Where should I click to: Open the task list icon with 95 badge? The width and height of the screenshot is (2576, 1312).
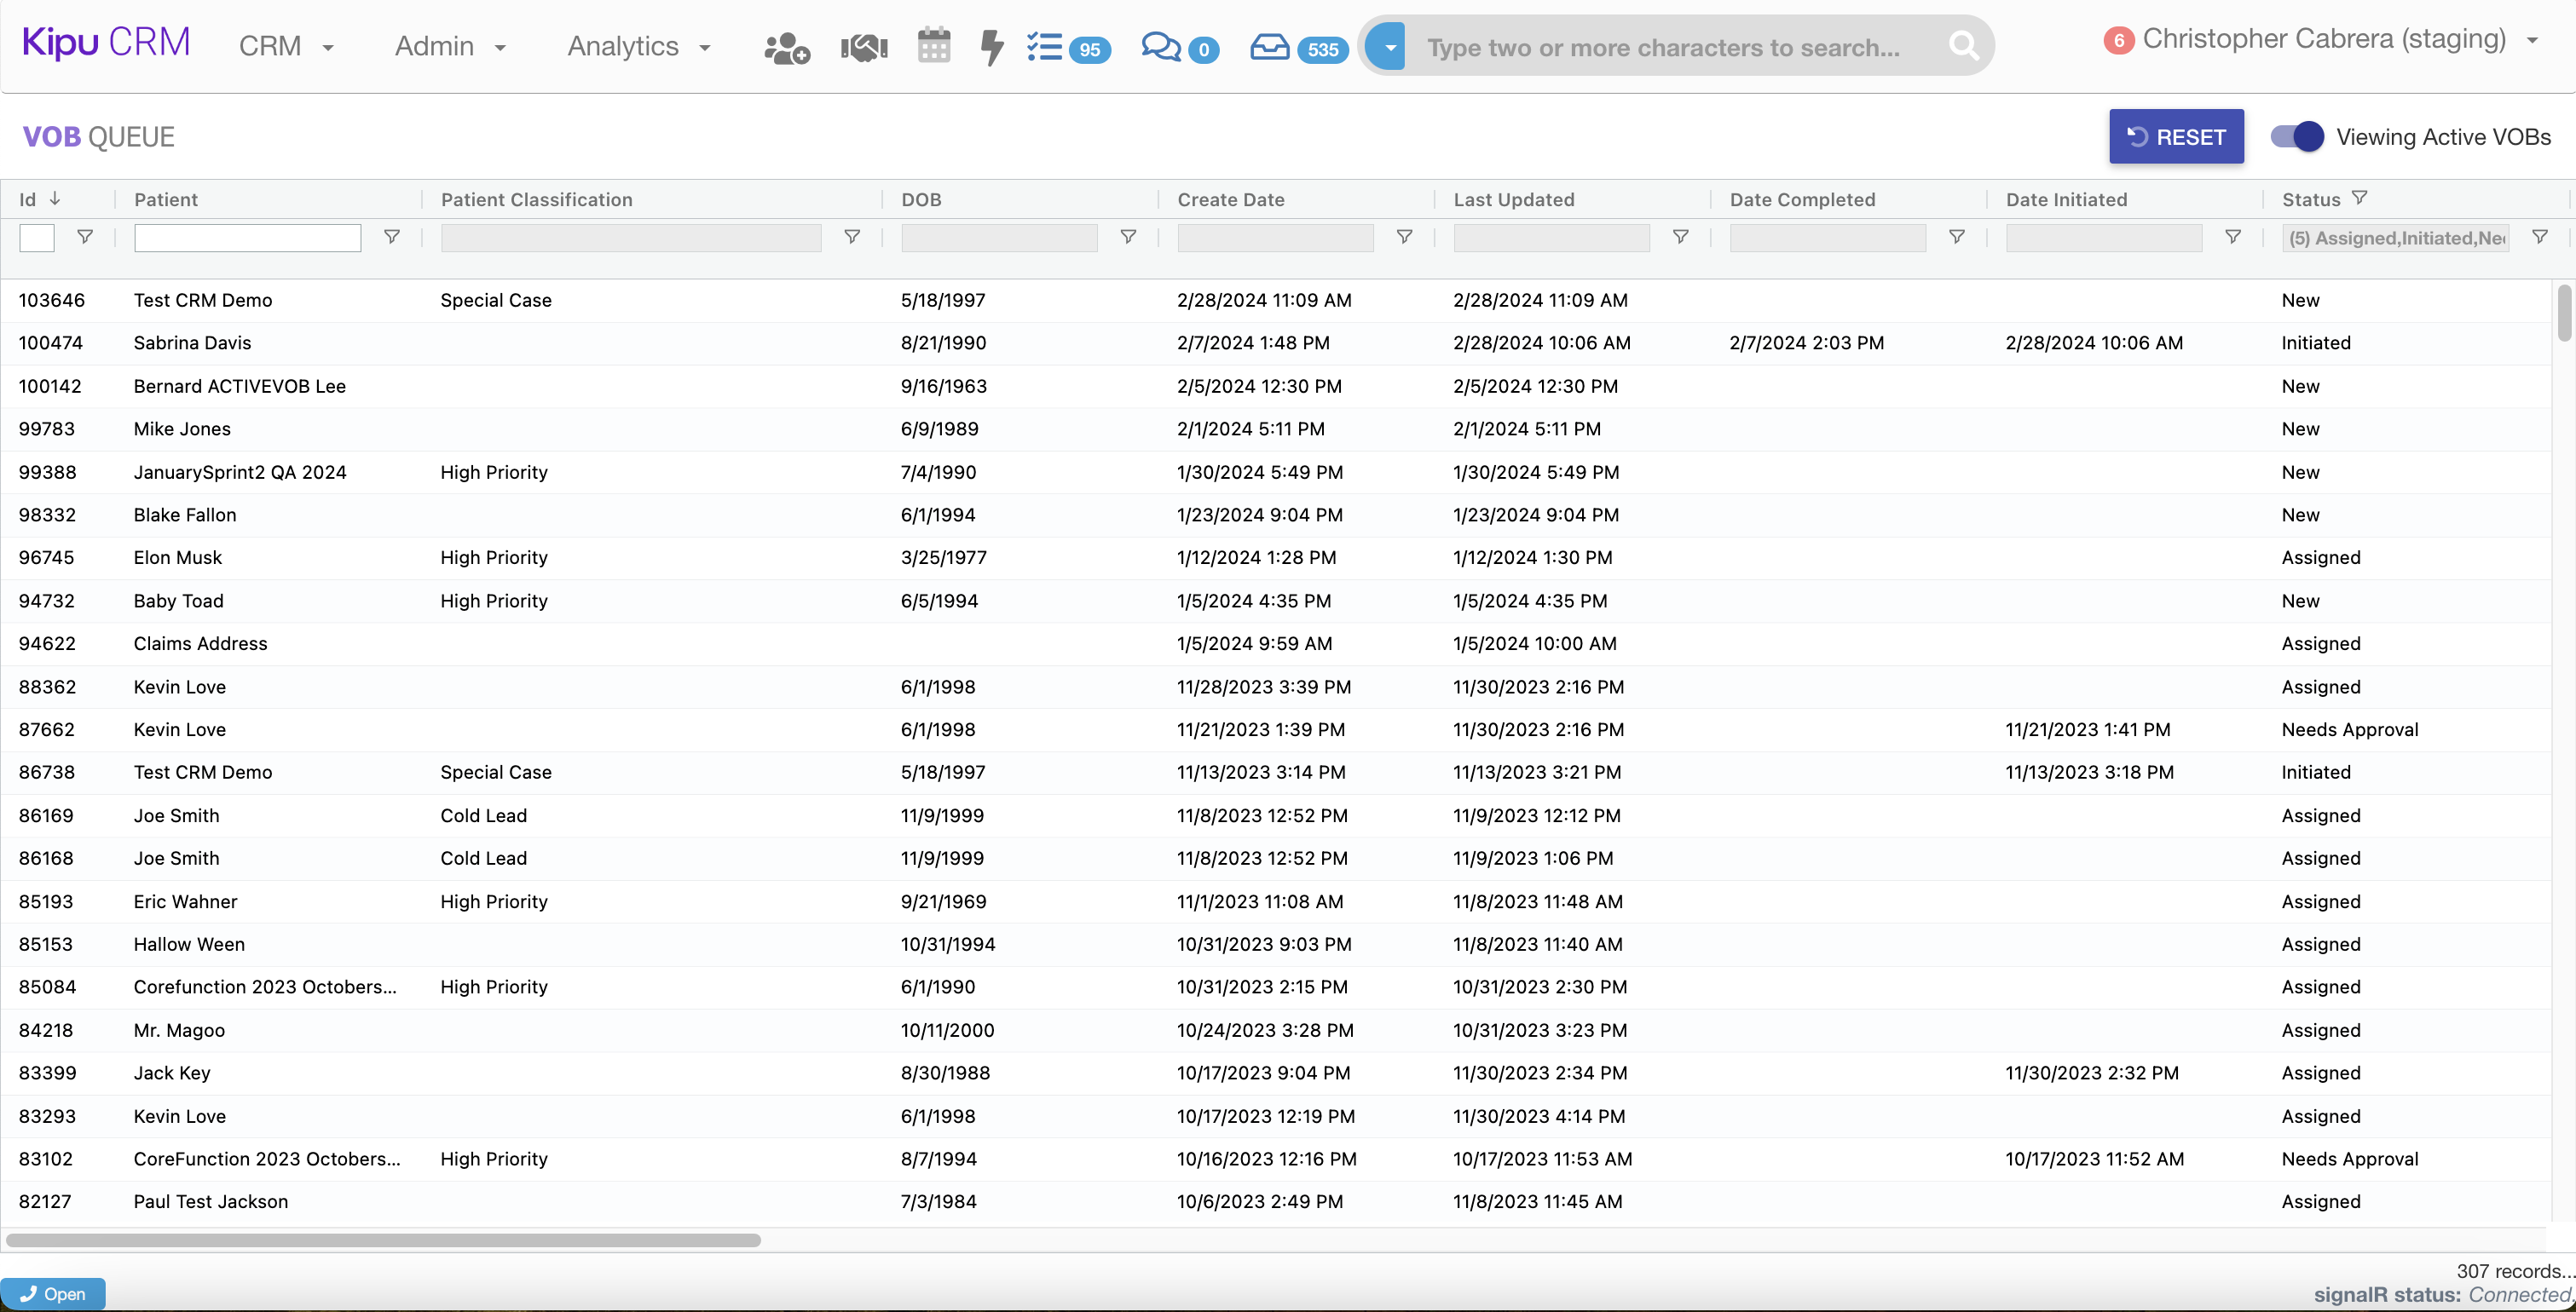1045,47
